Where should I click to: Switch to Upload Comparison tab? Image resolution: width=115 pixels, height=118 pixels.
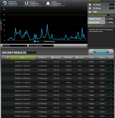tap(33, 3)
